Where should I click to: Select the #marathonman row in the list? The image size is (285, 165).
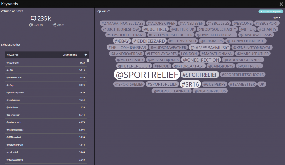tap(46, 145)
